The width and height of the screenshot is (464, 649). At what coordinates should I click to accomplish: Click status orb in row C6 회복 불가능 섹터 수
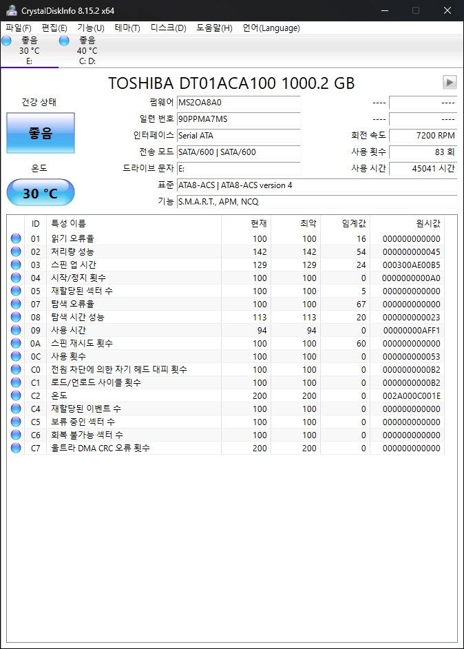click(16, 435)
